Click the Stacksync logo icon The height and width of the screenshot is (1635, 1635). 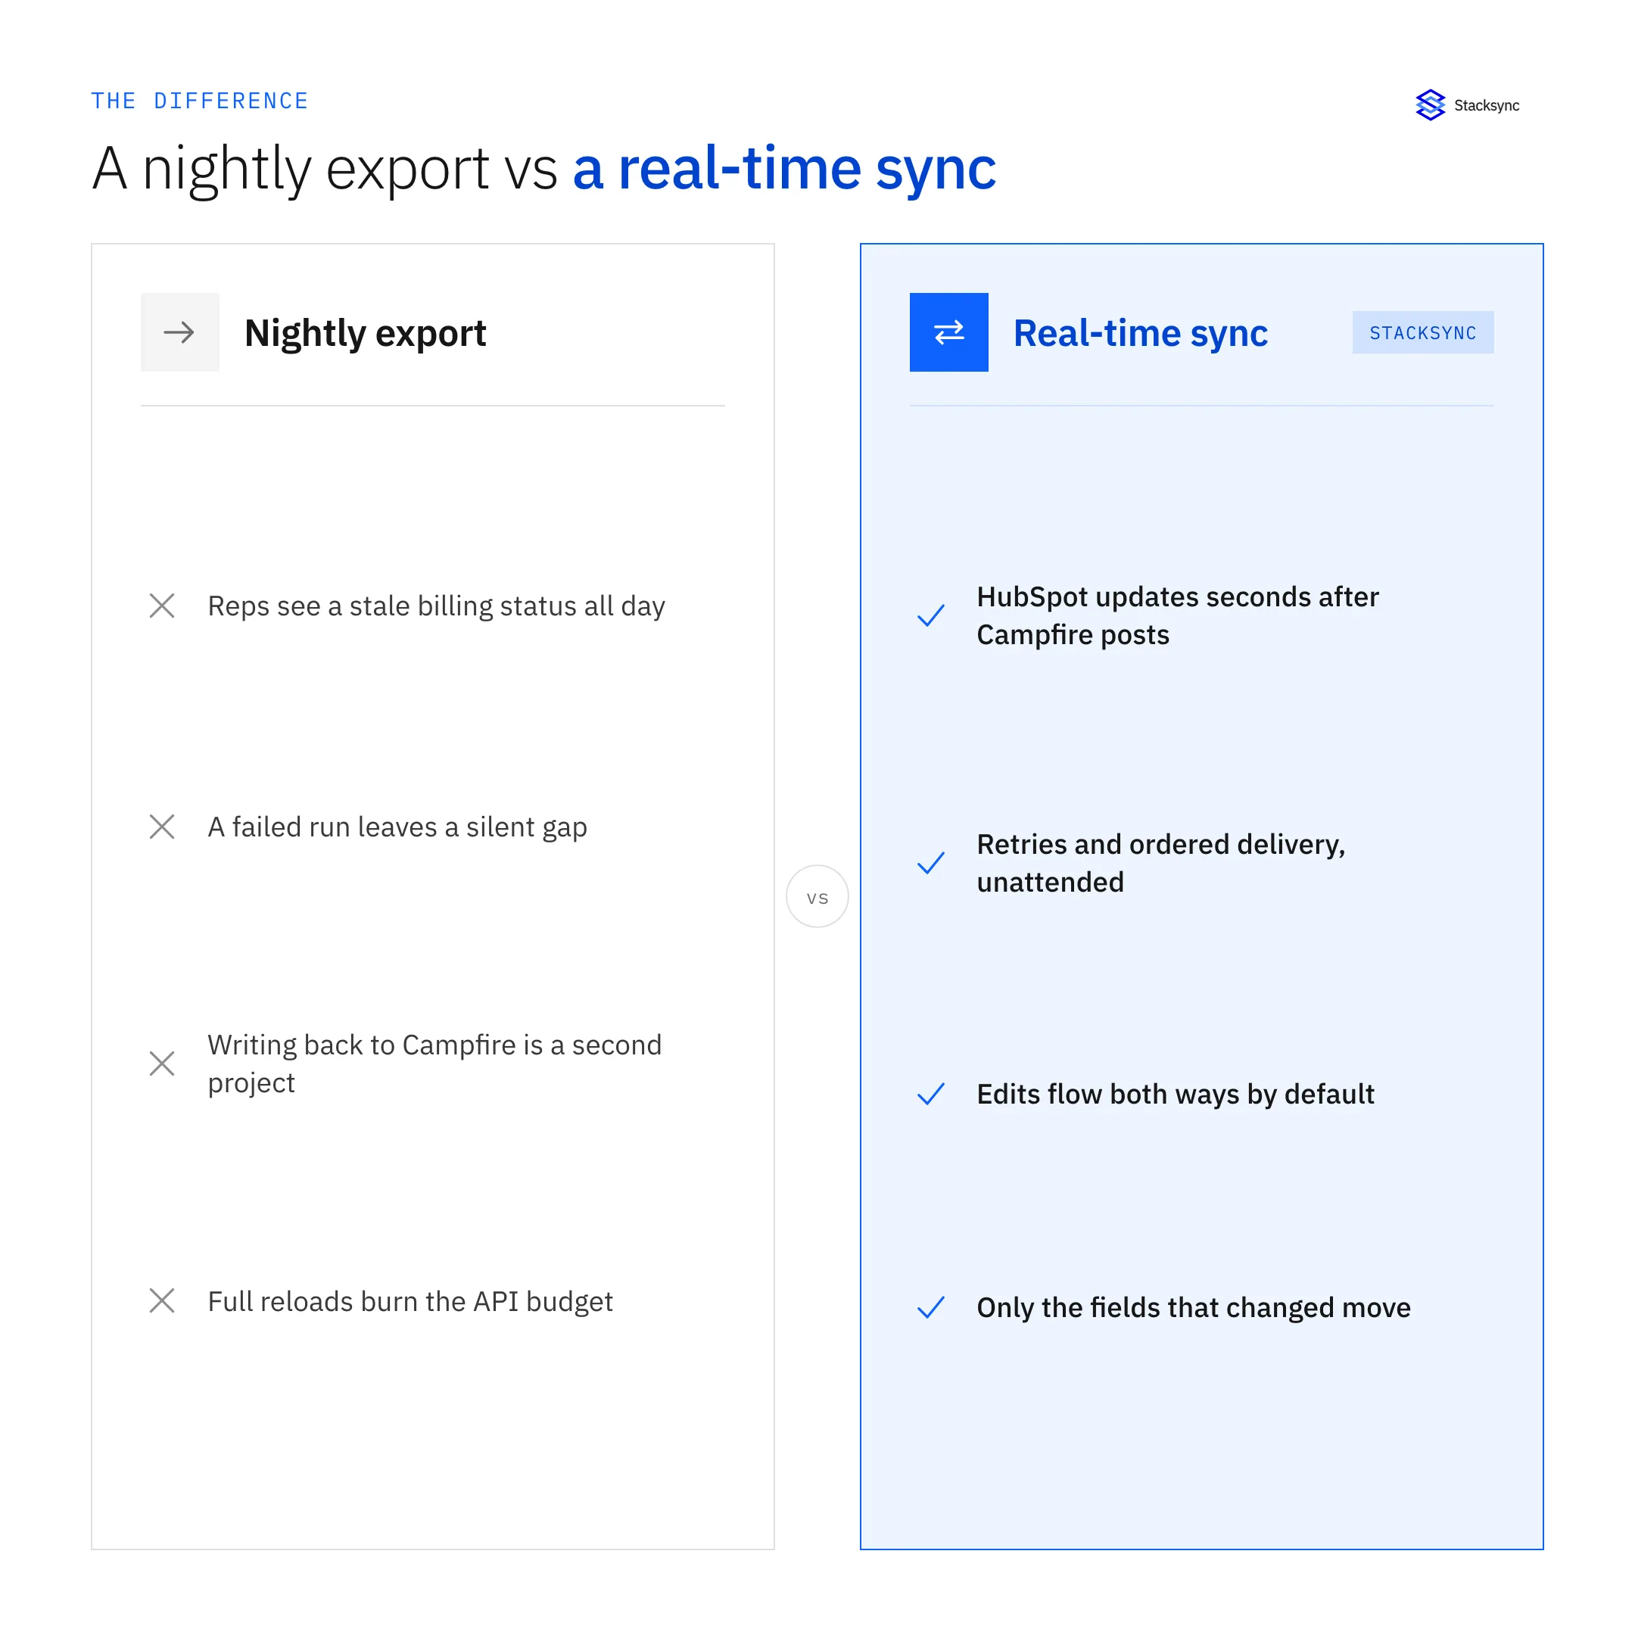[1430, 105]
